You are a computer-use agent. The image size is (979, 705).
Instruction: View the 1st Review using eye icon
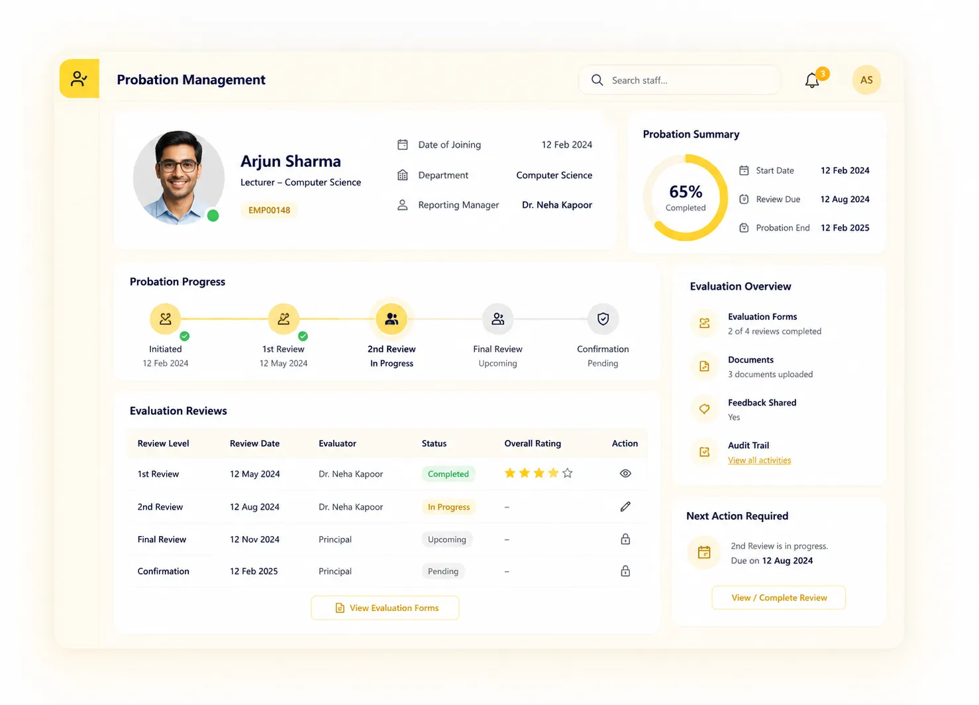pos(625,474)
